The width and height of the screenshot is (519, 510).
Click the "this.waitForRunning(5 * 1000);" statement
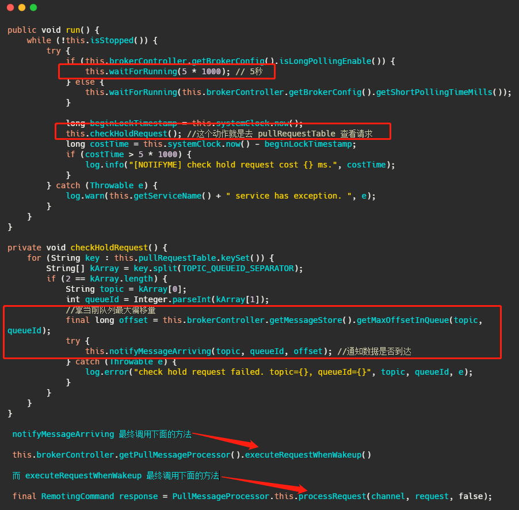point(158,71)
